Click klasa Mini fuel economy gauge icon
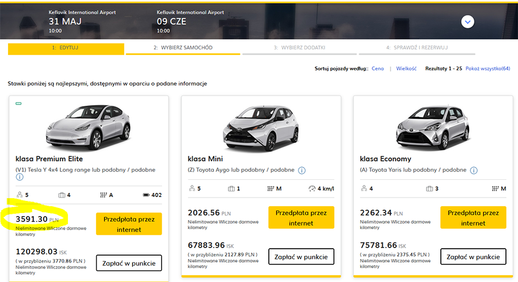The height and width of the screenshot is (282, 518). pos(312,188)
